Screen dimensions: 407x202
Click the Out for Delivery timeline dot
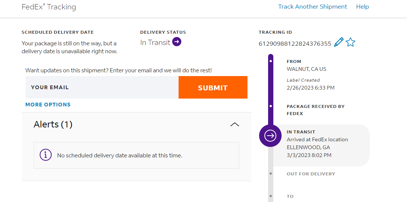click(x=271, y=174)
